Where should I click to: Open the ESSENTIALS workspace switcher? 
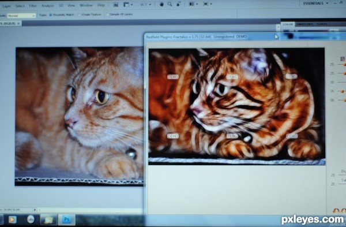click(x=315, y=3)
